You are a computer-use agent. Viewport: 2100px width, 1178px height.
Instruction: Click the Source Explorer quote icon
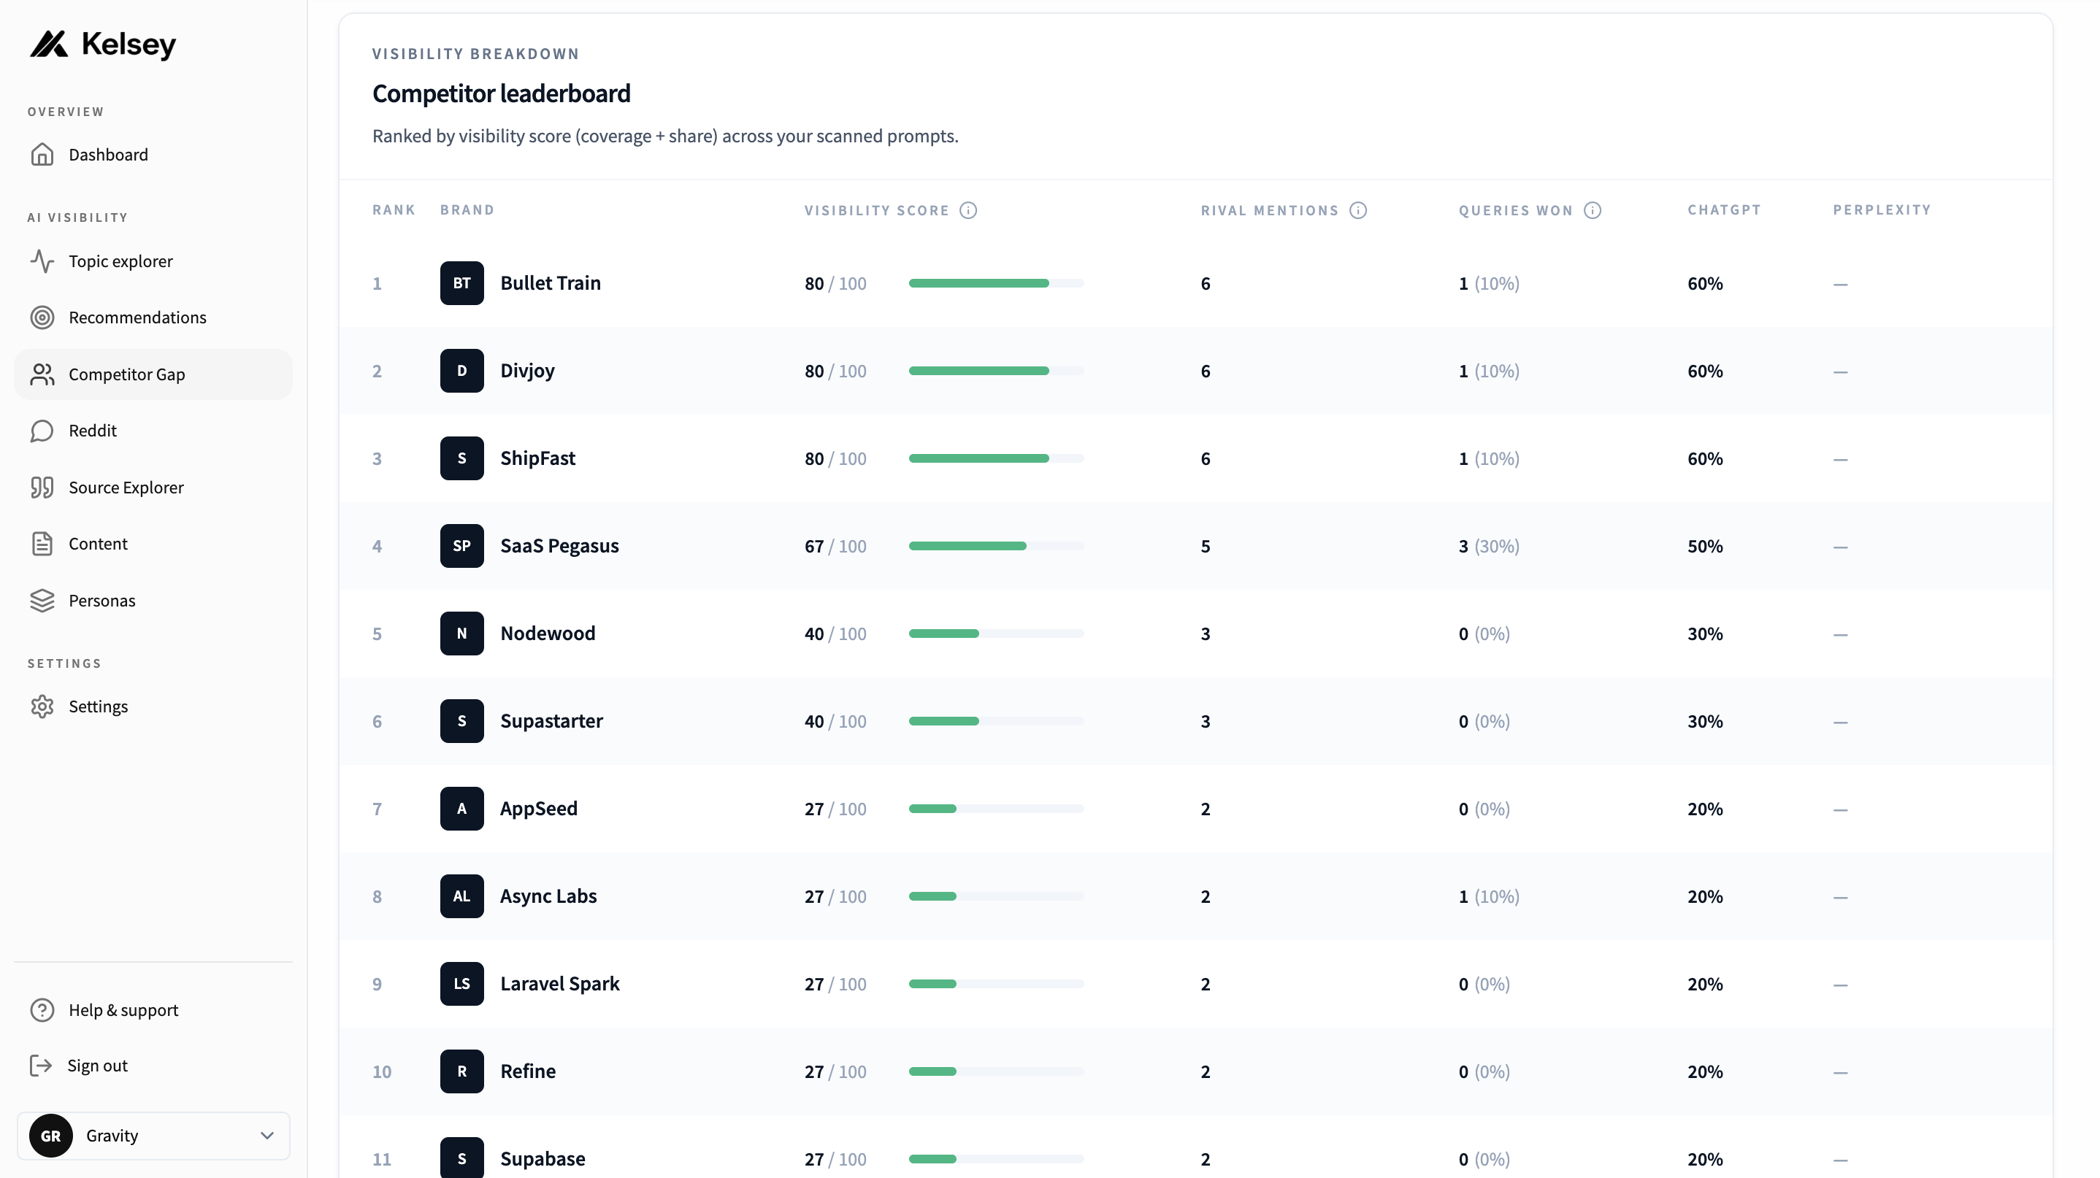[42, 488]
